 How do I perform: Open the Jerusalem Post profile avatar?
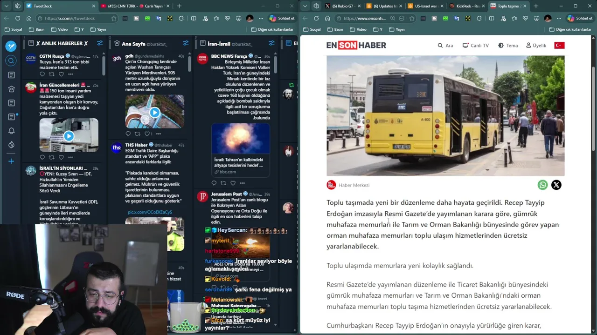(202, 196)
